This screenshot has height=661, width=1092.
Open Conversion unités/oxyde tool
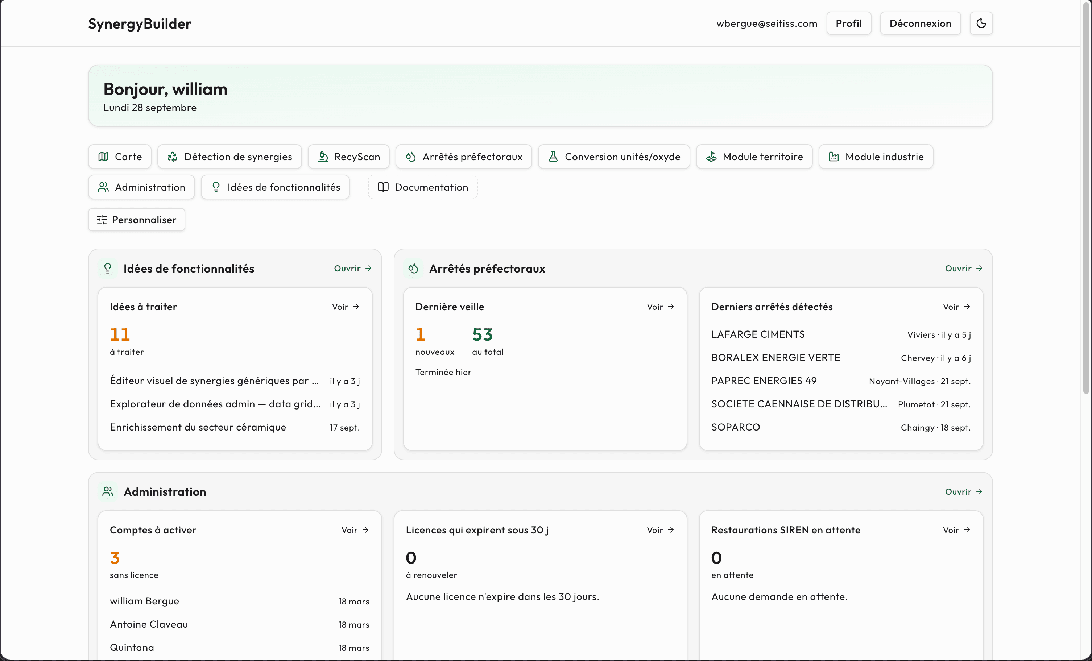click(614, 157)
